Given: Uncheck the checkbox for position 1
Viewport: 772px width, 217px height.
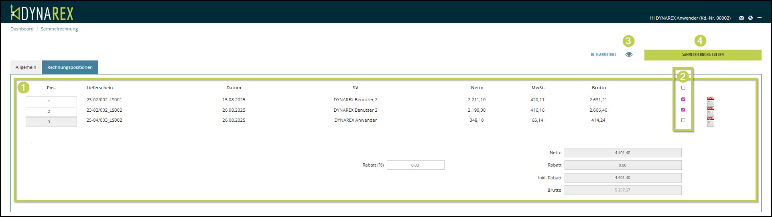Looking at the screenshot, I should (x=683, y=99).
